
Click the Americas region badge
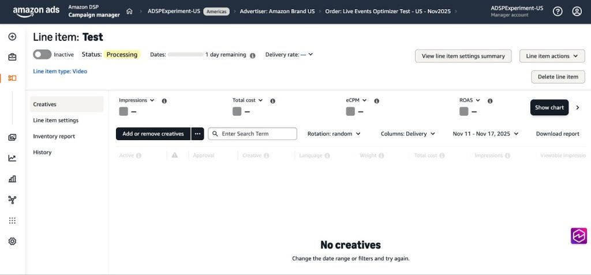coord(216,12)
